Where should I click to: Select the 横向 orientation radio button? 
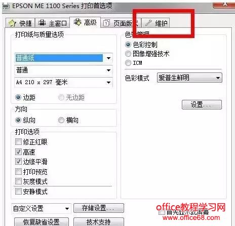tap(61, 120)
